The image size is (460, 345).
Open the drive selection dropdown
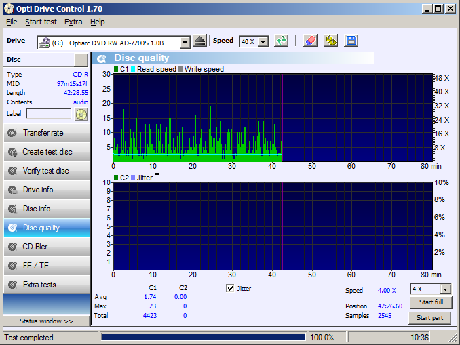(x=185, y=43)
